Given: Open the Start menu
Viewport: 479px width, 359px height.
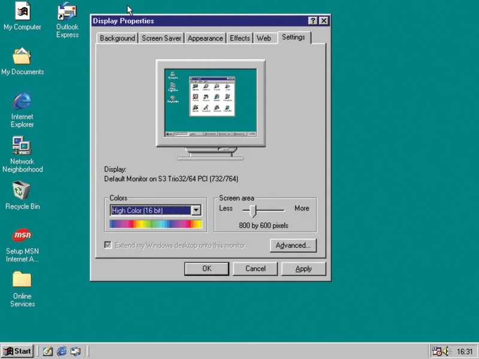Looking at the screenshot, I should click(17, 351).
